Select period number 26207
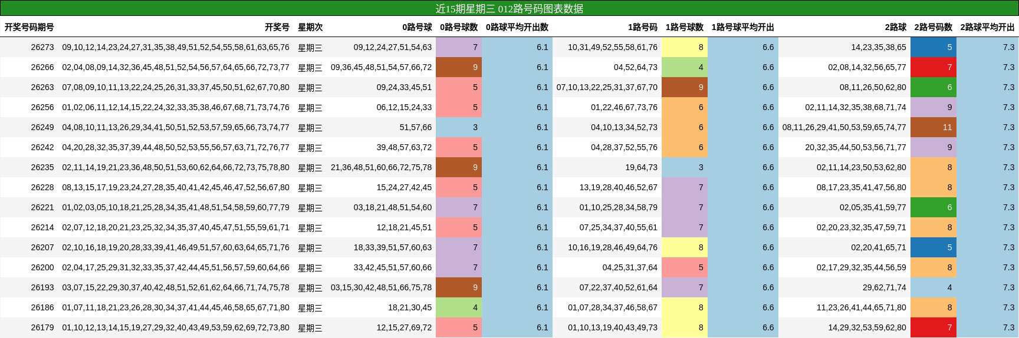Image resolution: width=1019 pixels, height=338 pixels. (x=42, y=247)
